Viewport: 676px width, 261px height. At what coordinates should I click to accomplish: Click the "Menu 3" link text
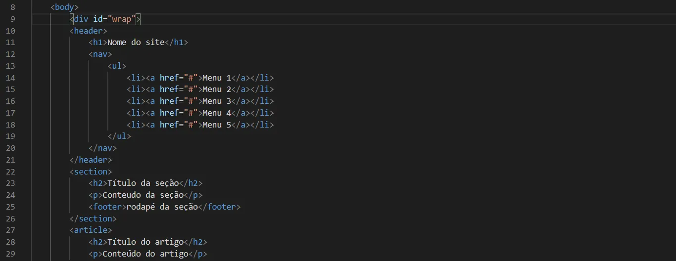[x=217, y=101]
